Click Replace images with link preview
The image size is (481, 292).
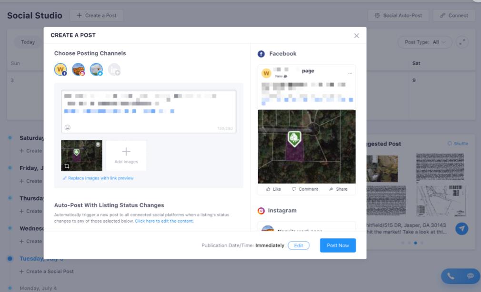(98, 178)
